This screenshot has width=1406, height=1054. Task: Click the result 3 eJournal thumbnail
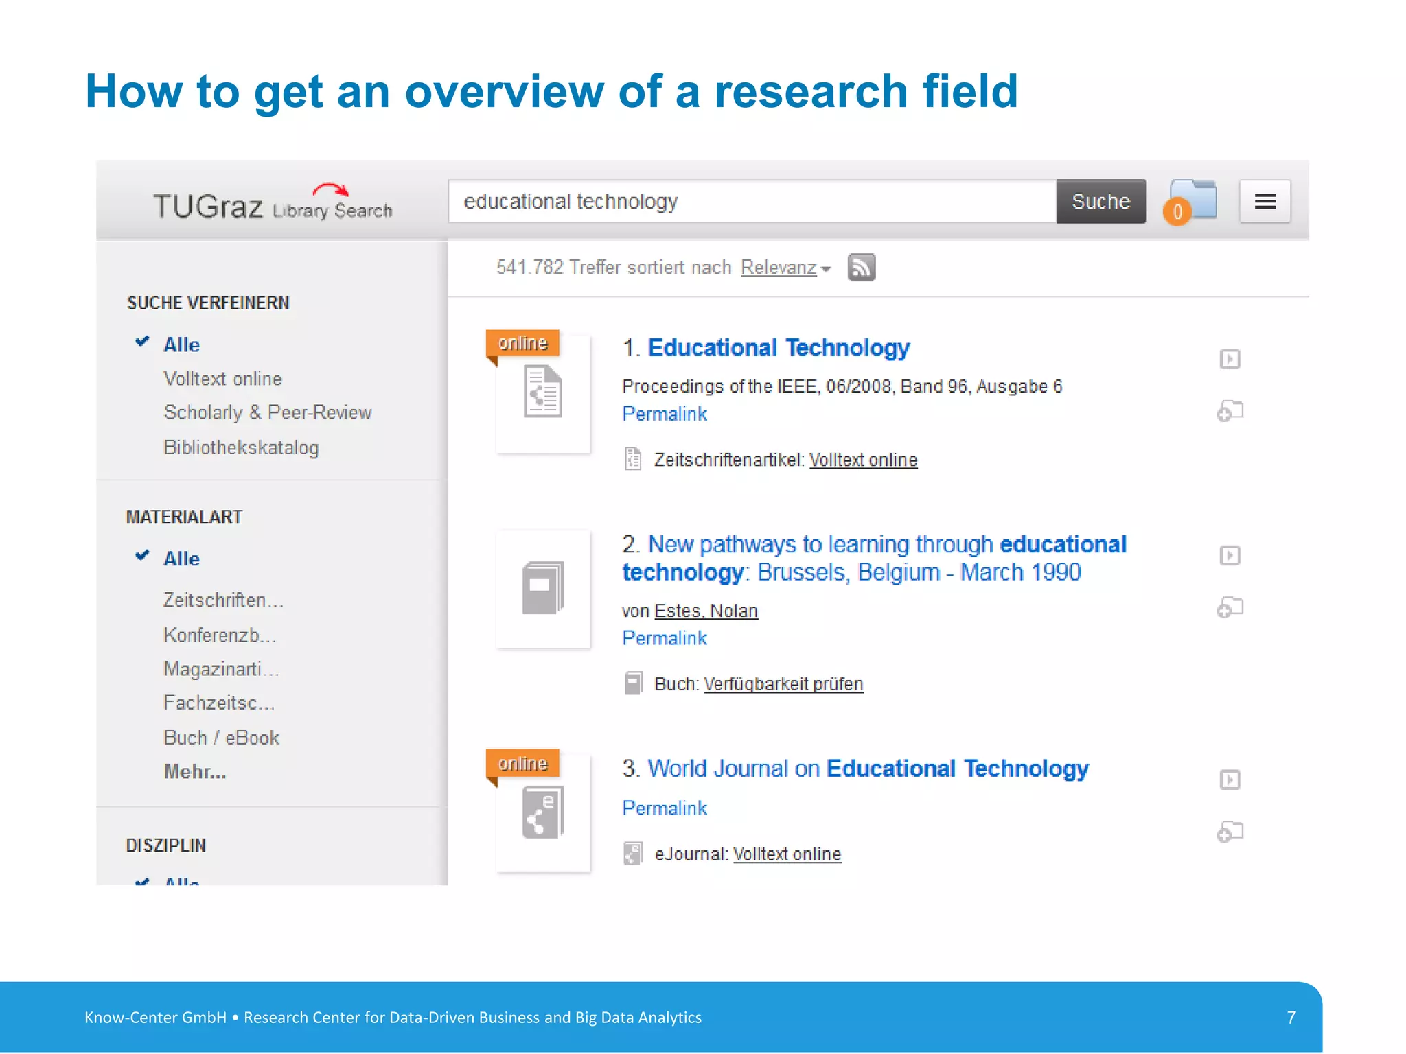543,813
